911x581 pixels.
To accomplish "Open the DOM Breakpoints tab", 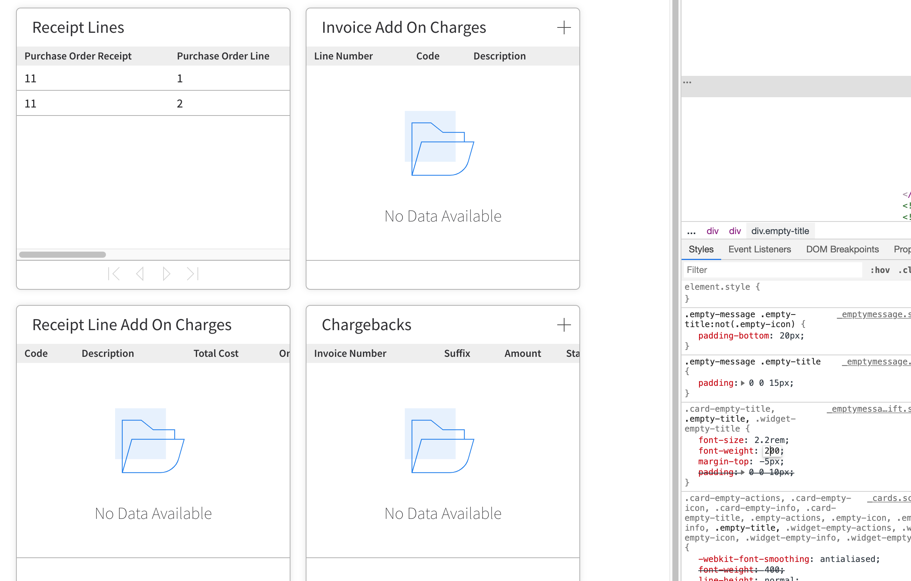I will point(842,249).
